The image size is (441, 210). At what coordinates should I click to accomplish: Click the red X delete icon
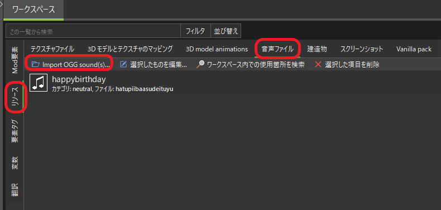[318, 64]
